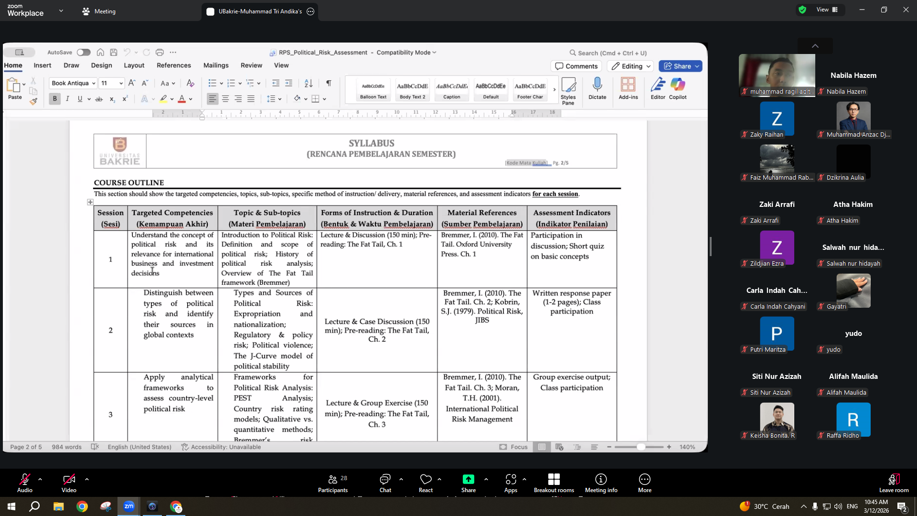
Task: Open Zoom Chat
Action: pyautogui.click(x=385, y=483)
